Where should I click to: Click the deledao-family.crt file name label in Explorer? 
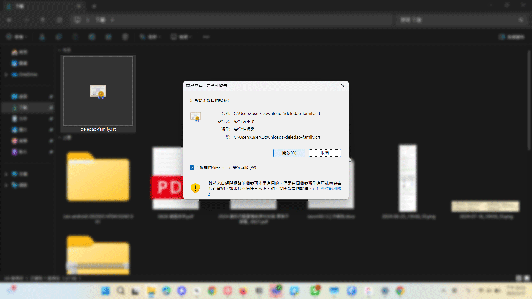(98, 129)
